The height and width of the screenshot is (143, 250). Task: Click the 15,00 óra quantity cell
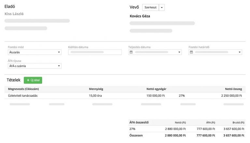point(96,96)
